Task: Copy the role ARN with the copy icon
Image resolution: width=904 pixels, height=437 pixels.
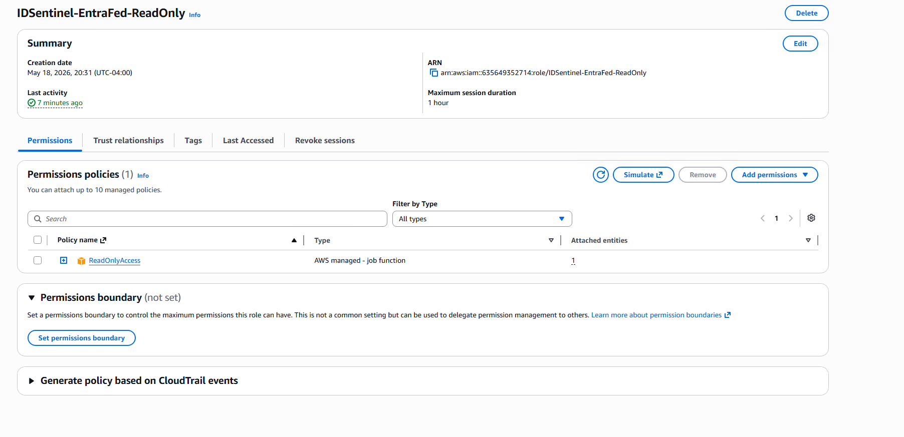Action: click(x=434, y=73)
